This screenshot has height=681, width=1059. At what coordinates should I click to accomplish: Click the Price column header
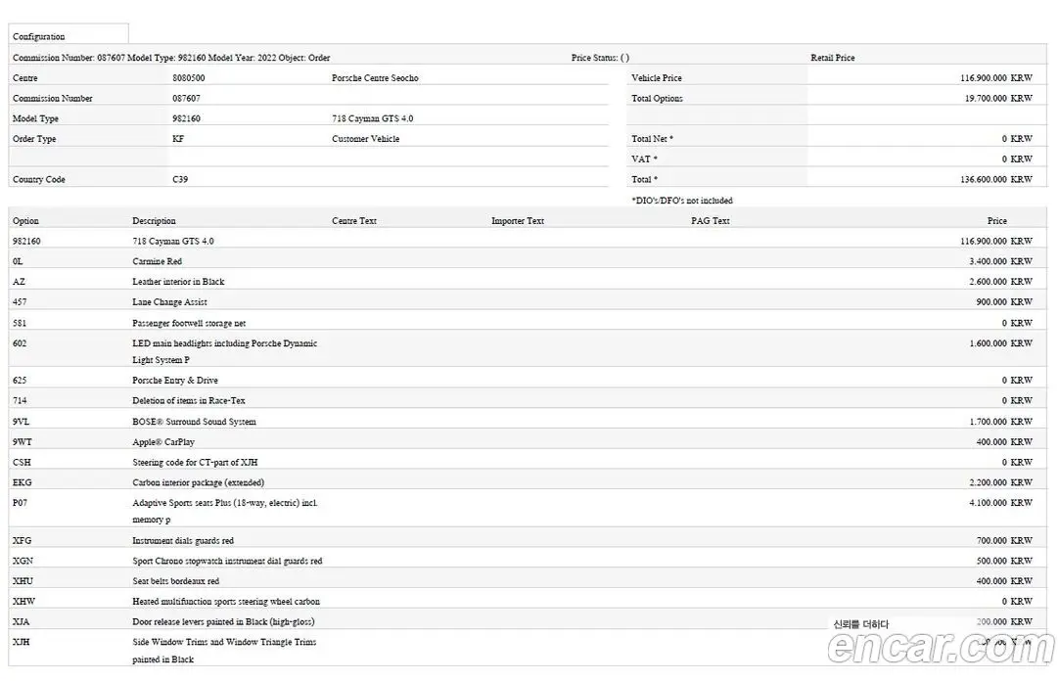click(x=997, y=221)
